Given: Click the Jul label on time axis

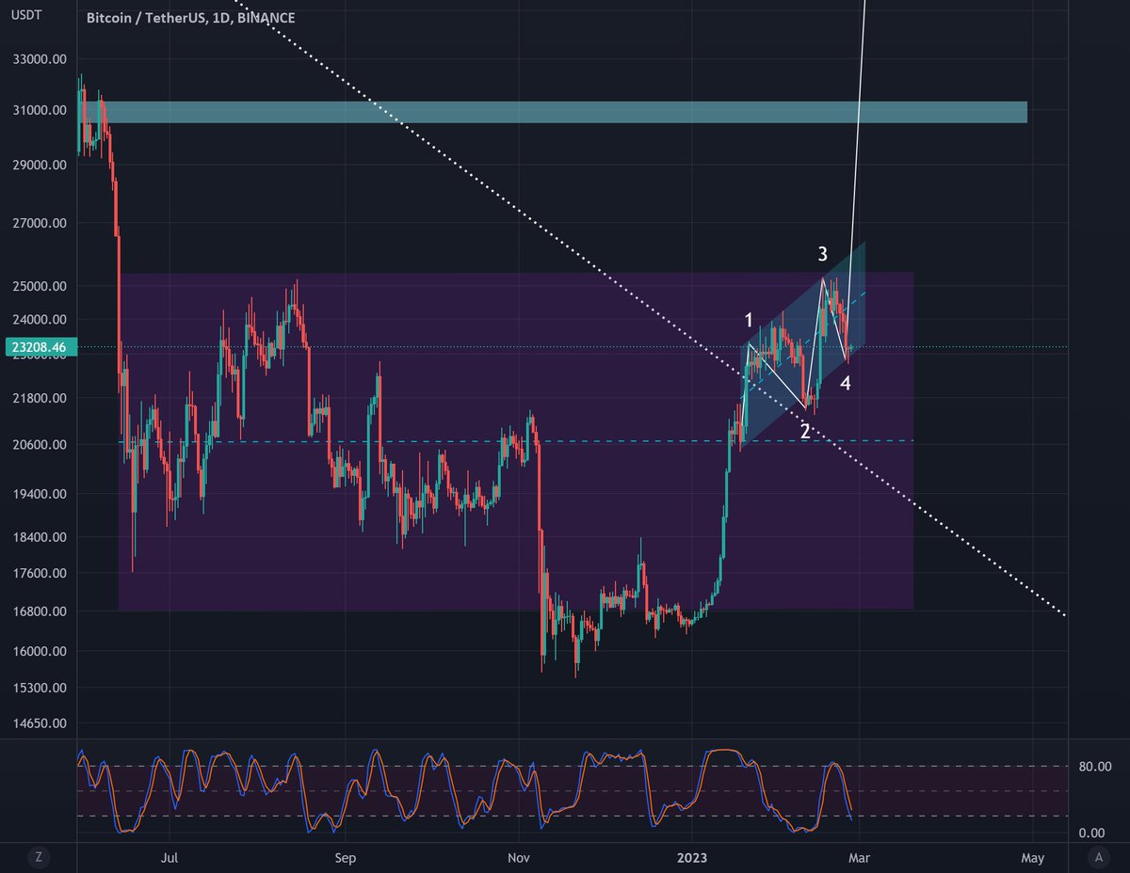Looking at the screenshot, I should click(x=170, y=858).
